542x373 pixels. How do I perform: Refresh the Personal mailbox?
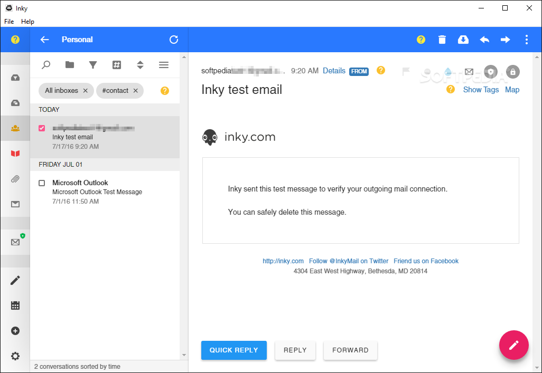pyautogui.click(x=174, y=40)
